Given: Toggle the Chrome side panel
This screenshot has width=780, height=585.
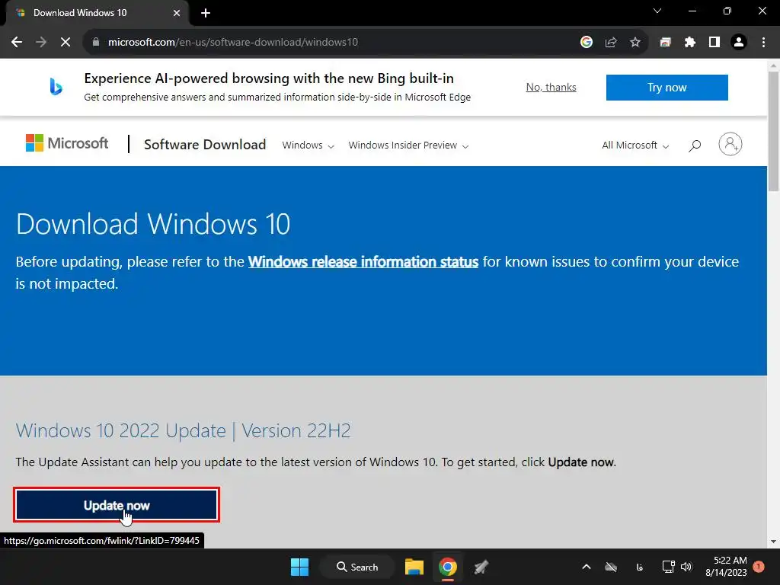Looking at the screenshot, I should coord(714,43).
